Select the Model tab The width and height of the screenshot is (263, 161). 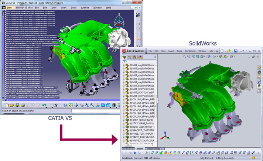[139, 148]
